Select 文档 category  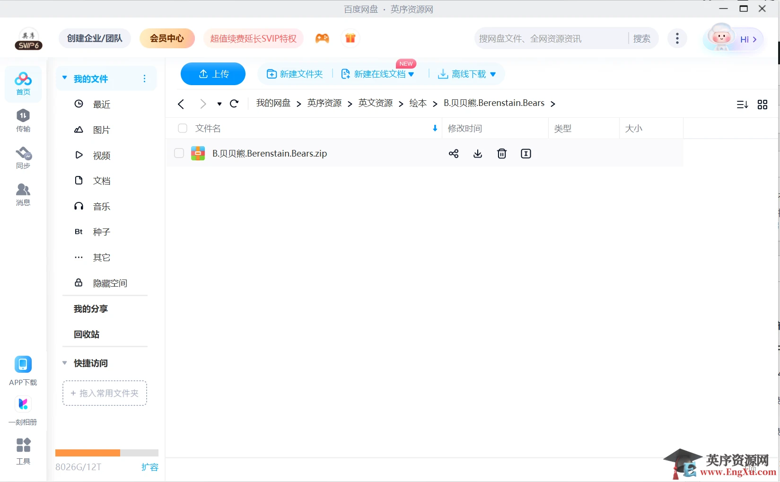[x=101, y=181]
